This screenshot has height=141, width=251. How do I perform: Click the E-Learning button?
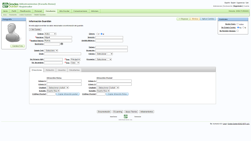tap(118, 112)
